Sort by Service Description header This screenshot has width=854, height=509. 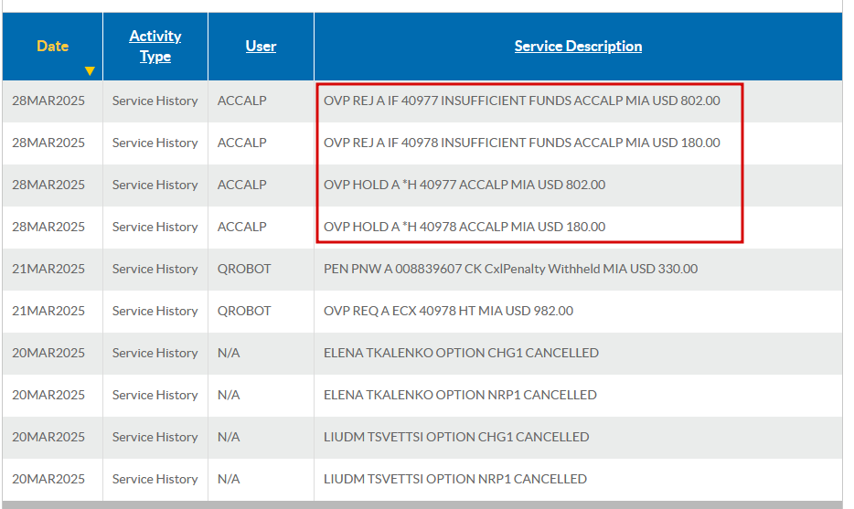tap(578, 47)
